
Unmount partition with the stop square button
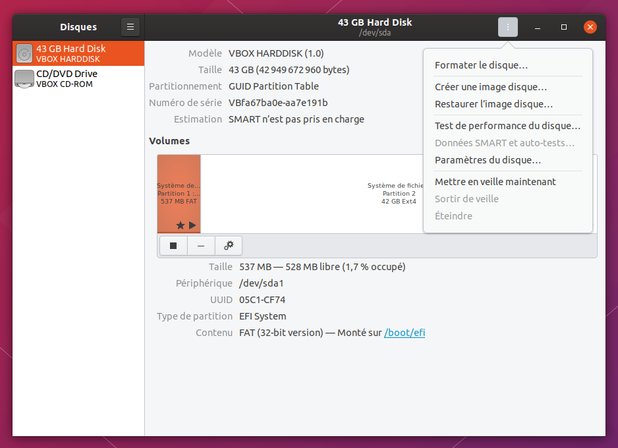pyautogui.click(x=173, y=246)
